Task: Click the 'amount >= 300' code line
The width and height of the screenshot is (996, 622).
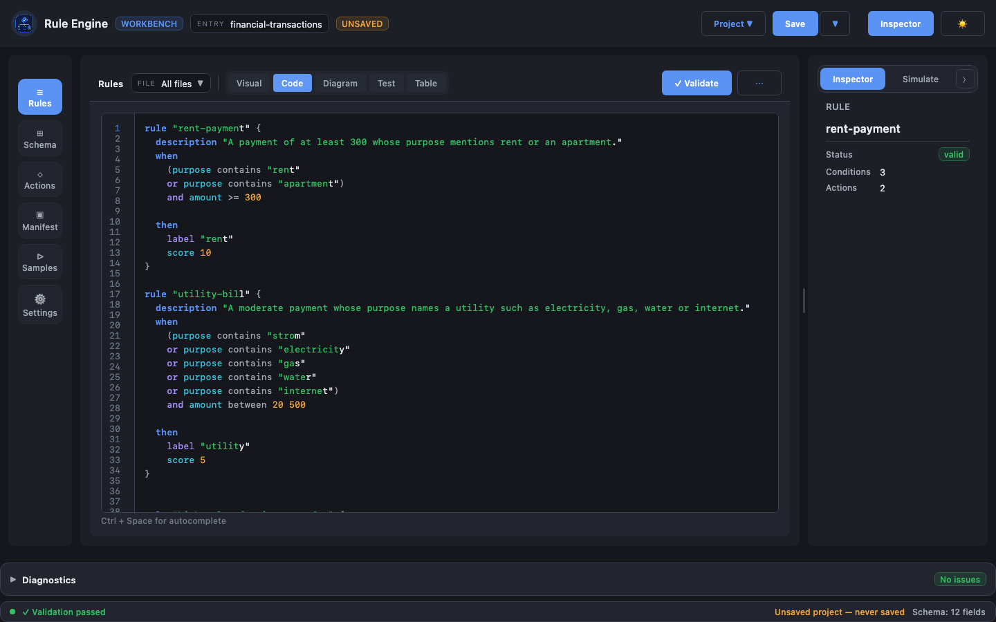Action: pyautogui.click(x=214, y=198)
